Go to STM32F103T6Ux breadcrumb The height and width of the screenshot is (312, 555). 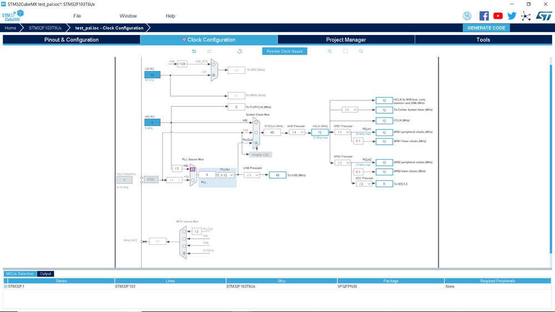pos(46,28)
